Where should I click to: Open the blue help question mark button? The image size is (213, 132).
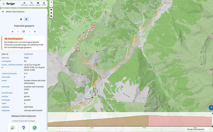point(211,108)
